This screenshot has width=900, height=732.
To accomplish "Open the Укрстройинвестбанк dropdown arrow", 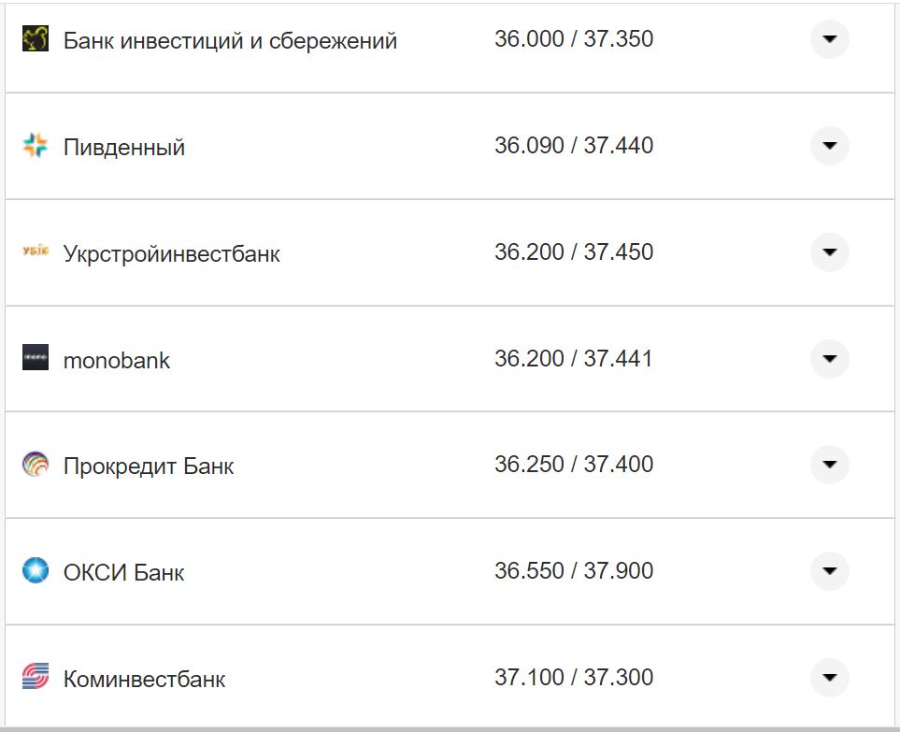I will (x=829, y=252).
